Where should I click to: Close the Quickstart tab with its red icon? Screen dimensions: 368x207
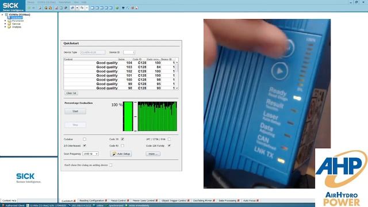click(x=74, y=201)
